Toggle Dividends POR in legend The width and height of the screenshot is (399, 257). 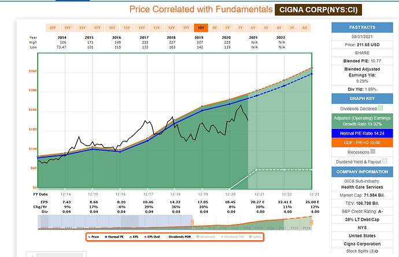click(178, 237)
